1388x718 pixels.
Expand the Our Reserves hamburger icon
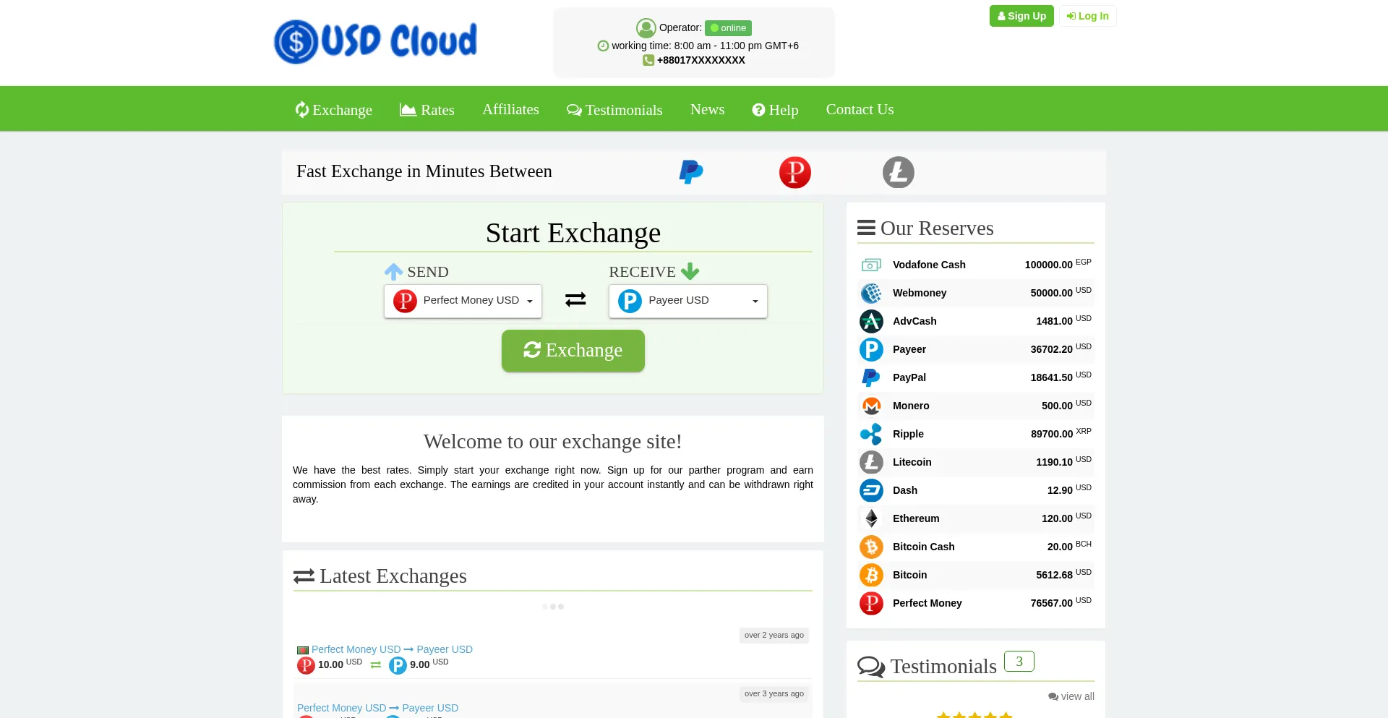pos(866,227)
